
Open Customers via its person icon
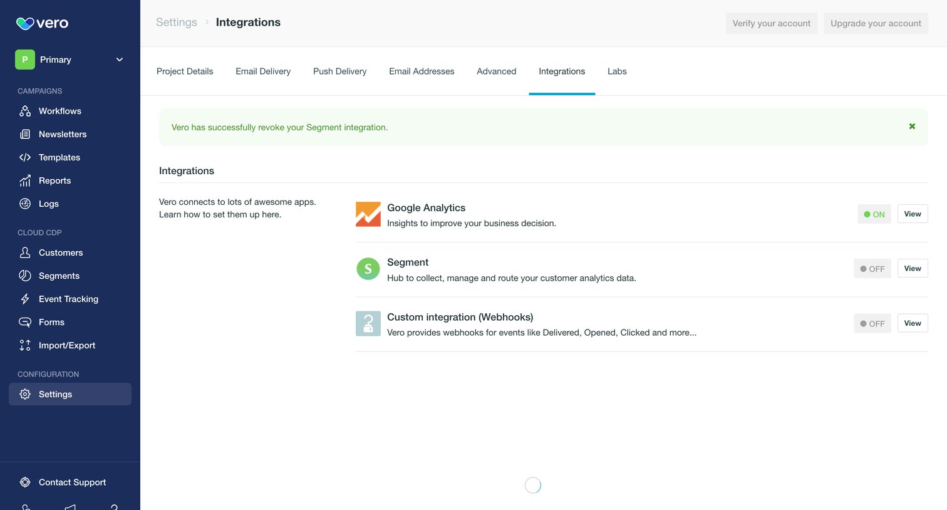pyautogui.click(x=25, y=252)
